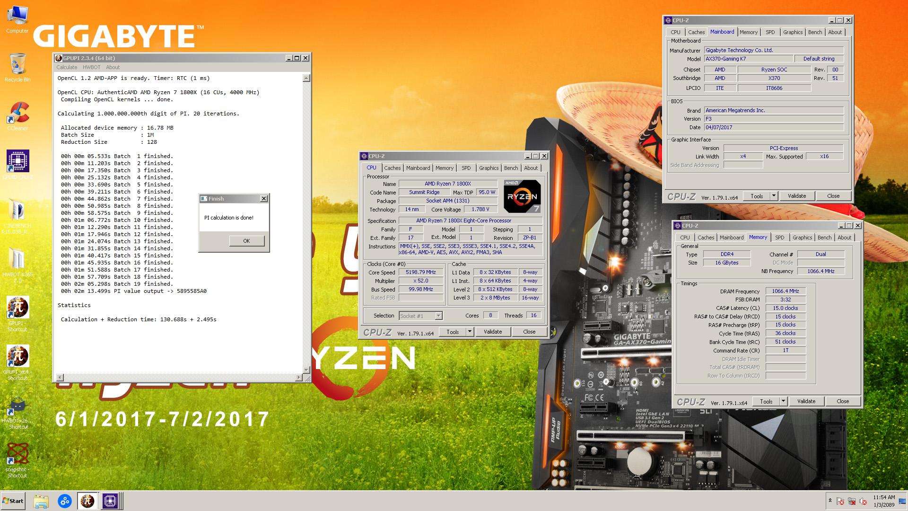The height and width of the screenshot is (511, 908).
Task: Launch the GPUPI shortcut icon
Action: pos(17,313)
